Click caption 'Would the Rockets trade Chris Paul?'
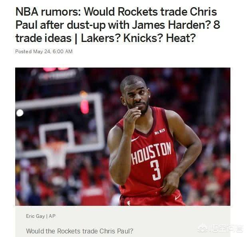The width and height of the screenshot is (248, 237). tap(79, 231)
